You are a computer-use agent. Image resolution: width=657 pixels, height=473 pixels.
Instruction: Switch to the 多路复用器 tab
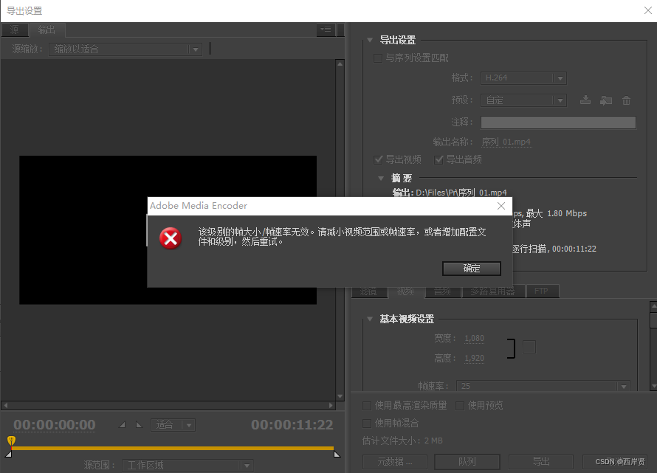point(493,291)
